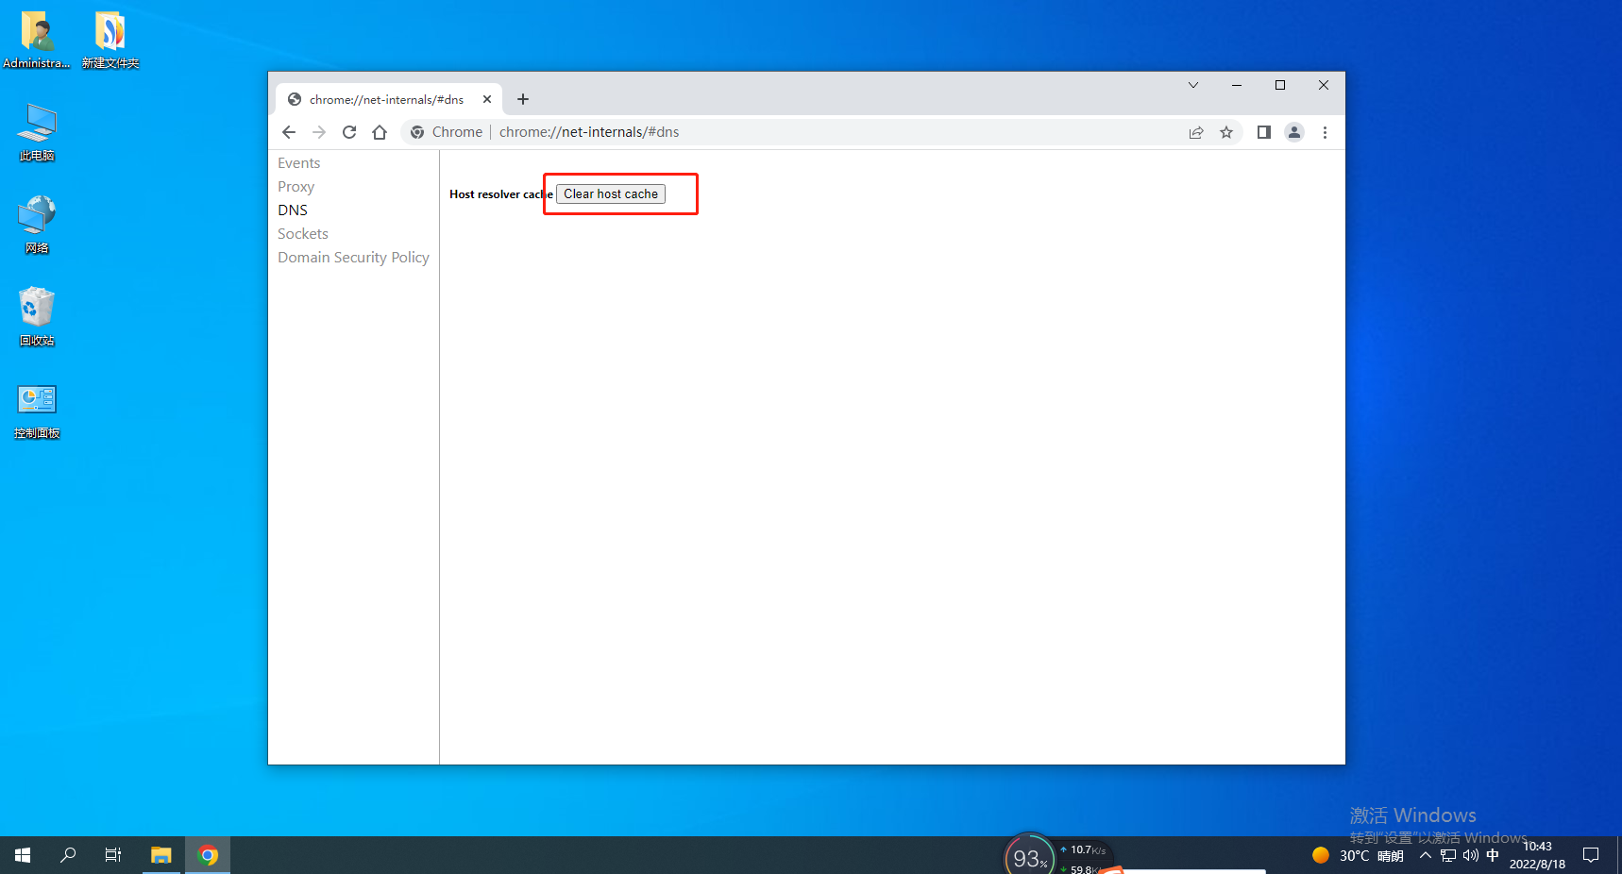Open the Sockets page link
Screen dimensions: 1622x874
point(302,234)
